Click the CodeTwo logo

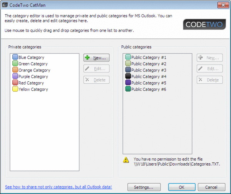pyautogui.click(x=204, y=25)
